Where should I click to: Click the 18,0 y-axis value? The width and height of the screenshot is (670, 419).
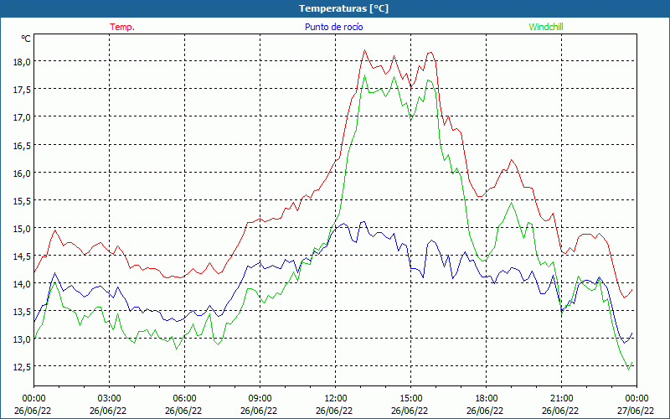(x=23, y=61)
